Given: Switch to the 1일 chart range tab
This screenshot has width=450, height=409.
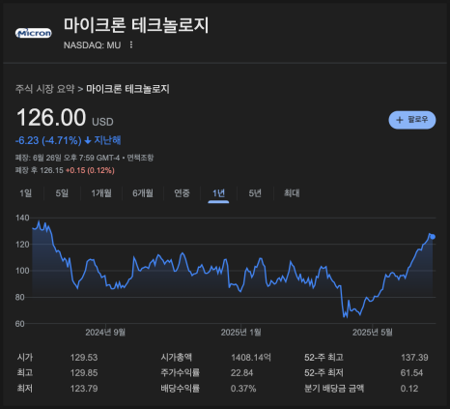Looking at the screenshot, I should [x=25, y=193].
